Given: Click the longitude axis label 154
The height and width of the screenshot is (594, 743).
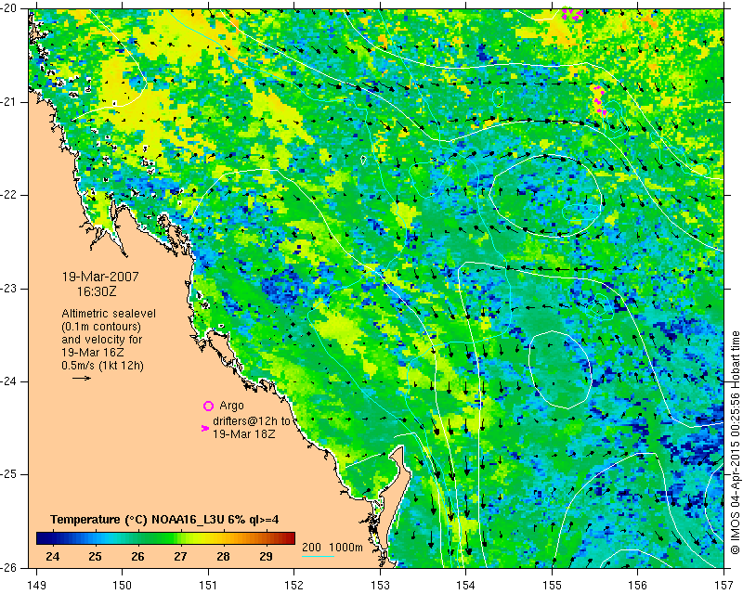Looking at the screenshot, I should (466, 586).
